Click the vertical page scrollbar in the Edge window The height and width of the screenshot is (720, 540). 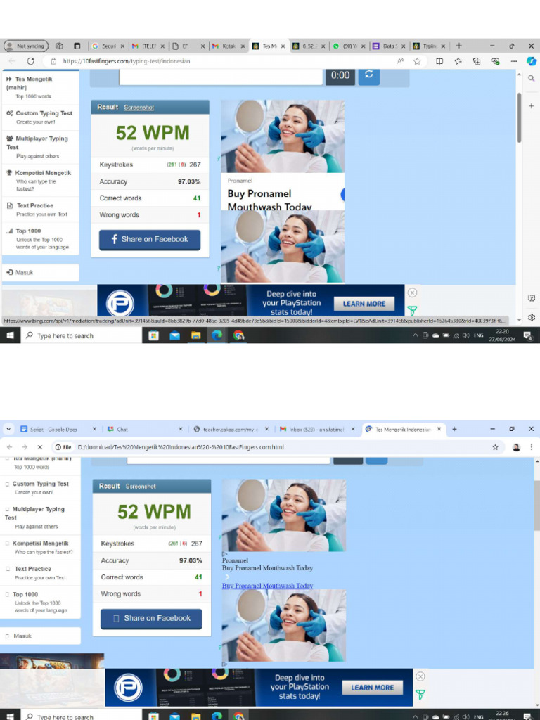point(519,117)
